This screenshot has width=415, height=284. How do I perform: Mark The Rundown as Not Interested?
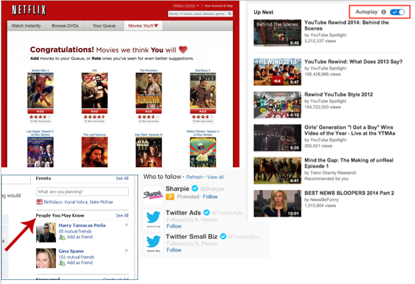148,122
